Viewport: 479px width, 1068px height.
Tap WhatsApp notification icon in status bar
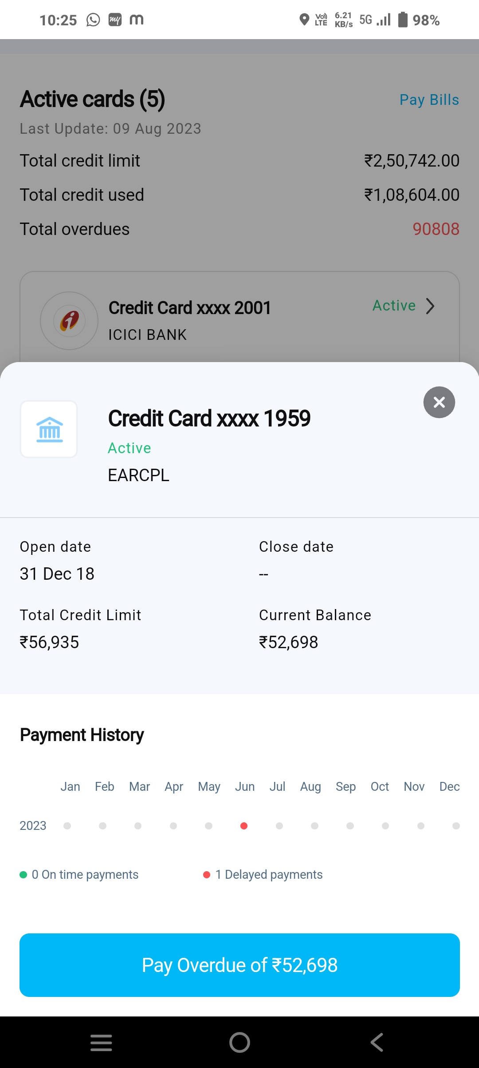point(93,20)
